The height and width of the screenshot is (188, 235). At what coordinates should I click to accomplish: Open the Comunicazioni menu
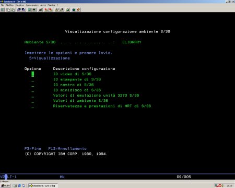click(32, 5)
